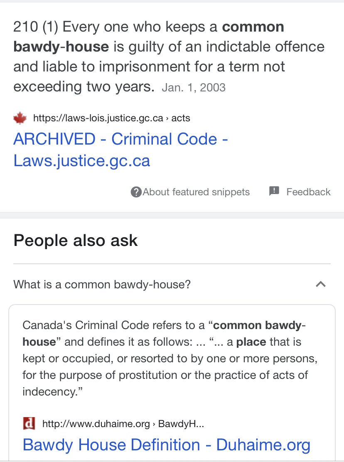The image size is (344, 462).
Task: Tap the Feedback speech bubble icon
Action: coord(274,192)
